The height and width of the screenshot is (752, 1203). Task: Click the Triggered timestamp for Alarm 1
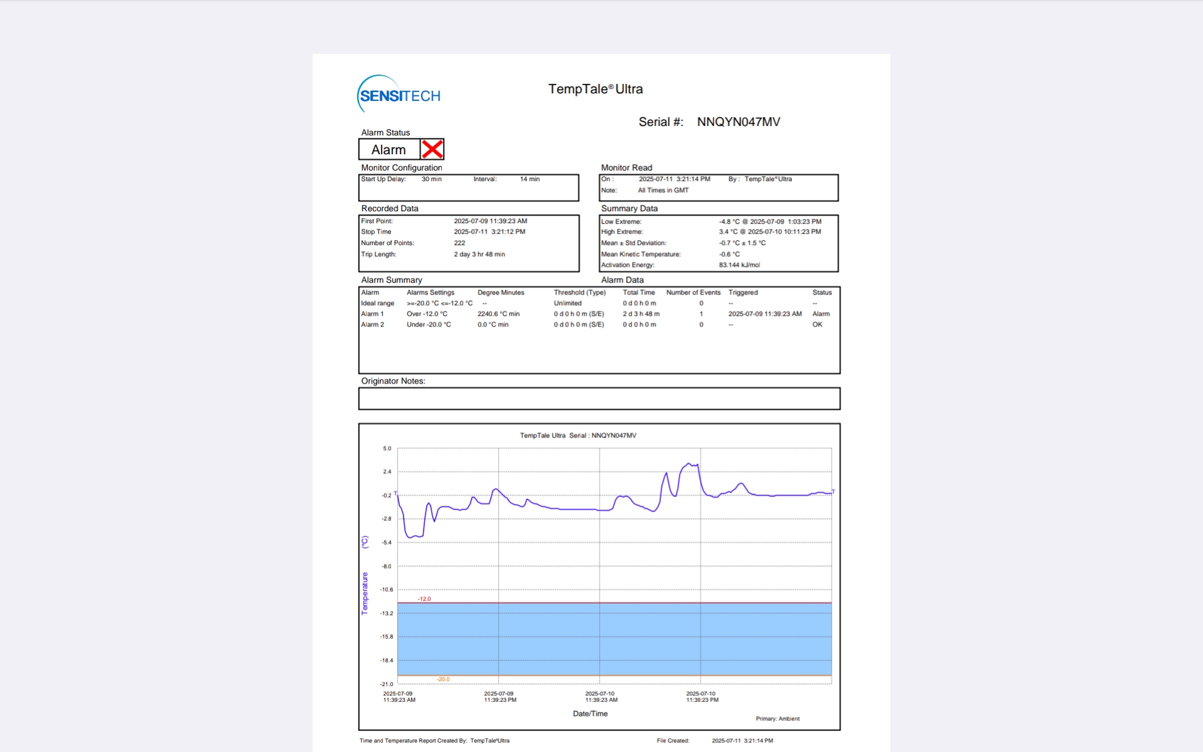pyautogui.click(x=764, y=314)
